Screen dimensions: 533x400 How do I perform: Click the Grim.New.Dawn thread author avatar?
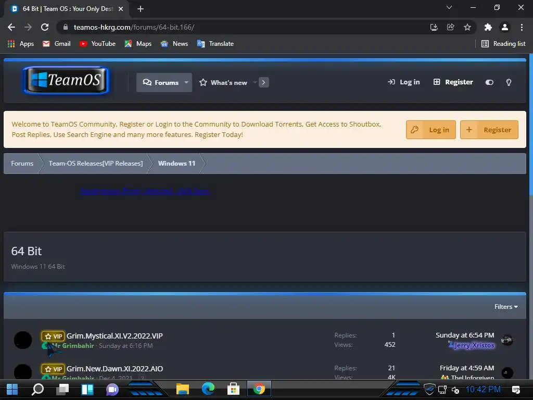click(23, 371)
